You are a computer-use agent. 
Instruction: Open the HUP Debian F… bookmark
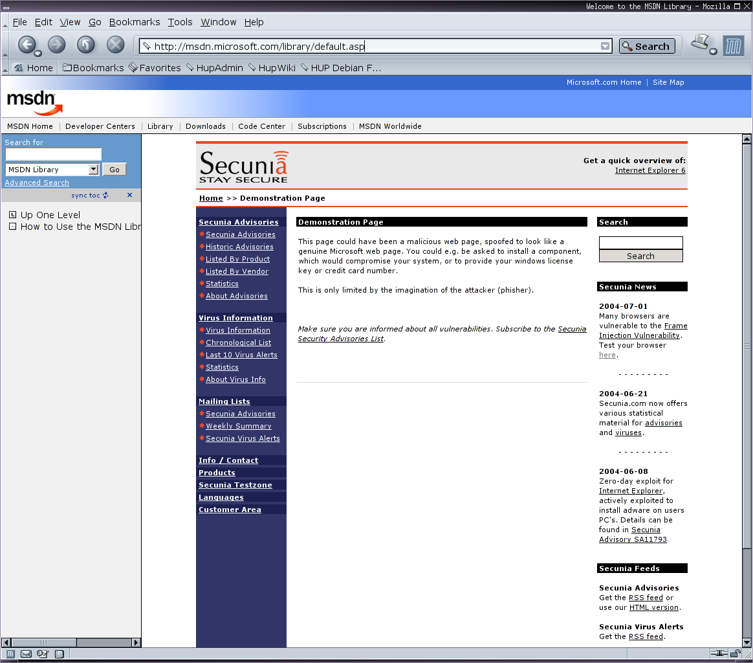(x=341, y=68)
